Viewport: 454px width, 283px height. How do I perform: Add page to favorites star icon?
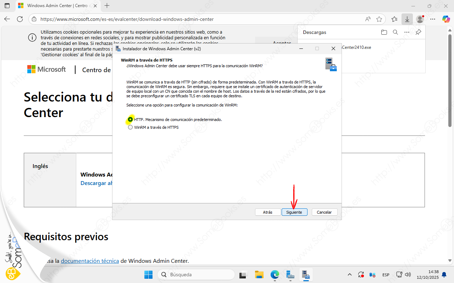point(379,19)
